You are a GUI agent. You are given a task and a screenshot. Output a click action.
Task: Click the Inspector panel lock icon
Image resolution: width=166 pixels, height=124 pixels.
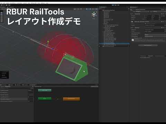coord(164,7)
